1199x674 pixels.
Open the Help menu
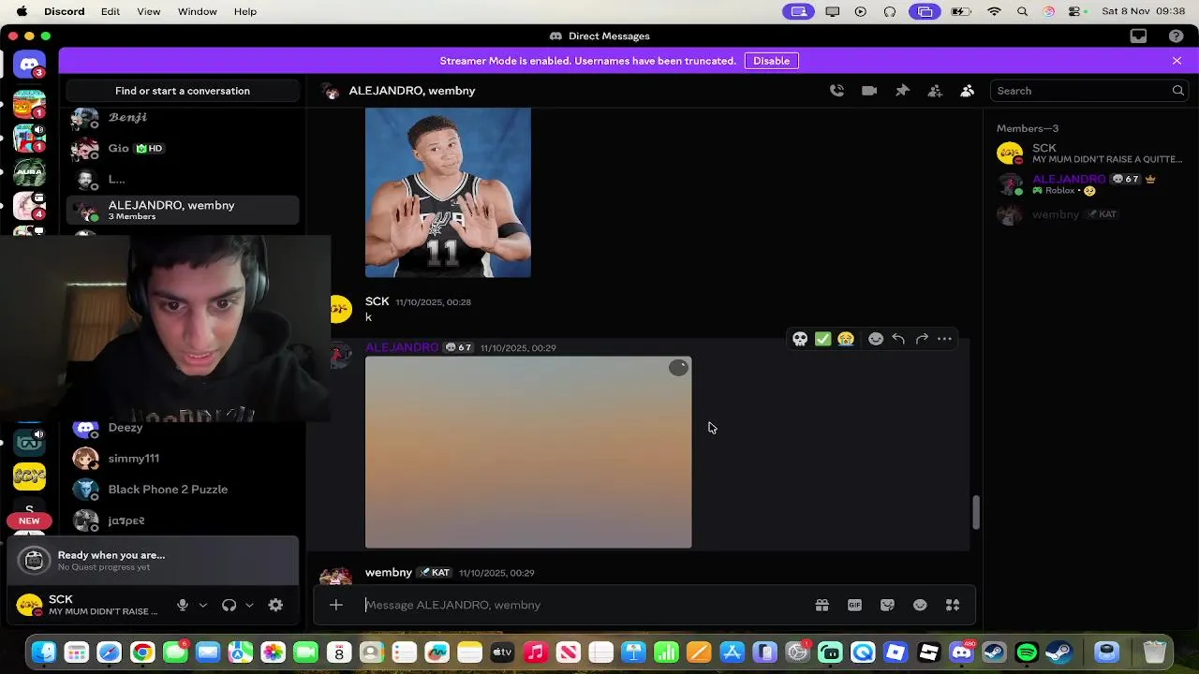click(245, 11)
